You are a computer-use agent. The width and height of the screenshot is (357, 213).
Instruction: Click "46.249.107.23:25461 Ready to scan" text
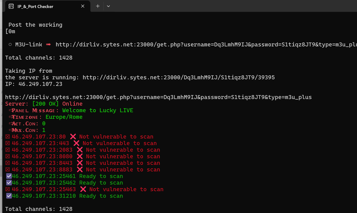pos(67,176)
